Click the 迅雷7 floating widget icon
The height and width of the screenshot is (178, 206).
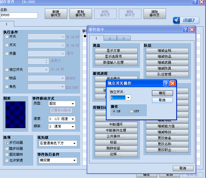click(x=176, y=20)
